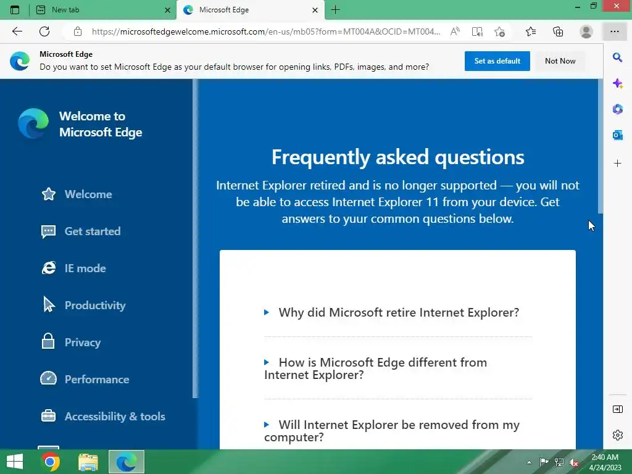The image size is (632, 474).
Task: Dismiss prompt with Not Now
Action: coord(560,61)
